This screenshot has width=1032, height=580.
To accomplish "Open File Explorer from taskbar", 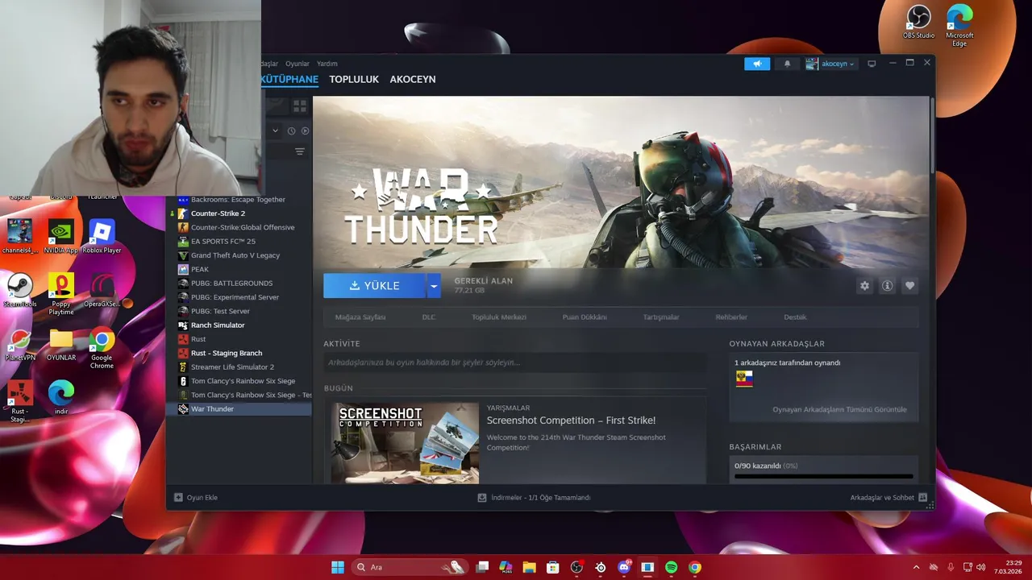I will 530,567.
